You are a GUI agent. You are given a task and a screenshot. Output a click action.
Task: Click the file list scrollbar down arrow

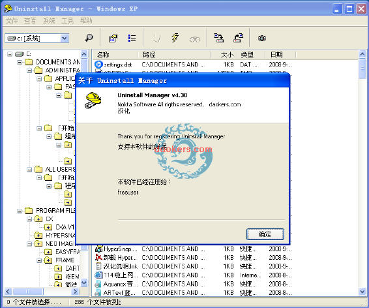point(362,292)
